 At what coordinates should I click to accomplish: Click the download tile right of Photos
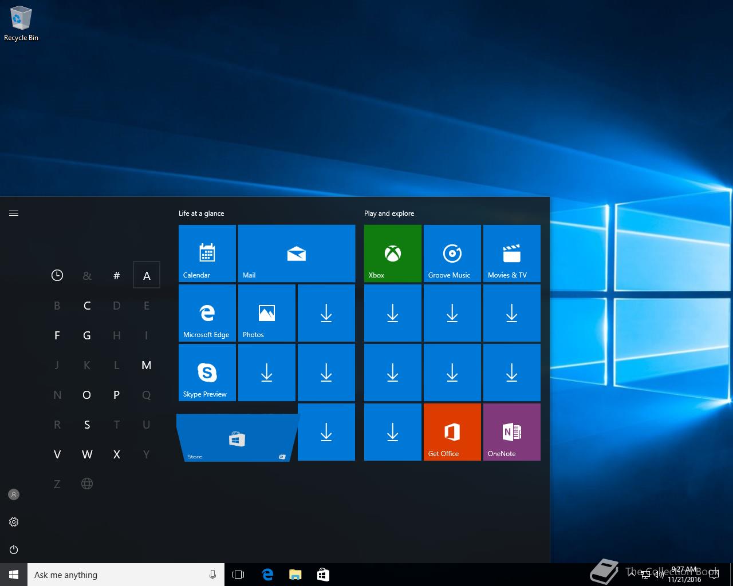click(x=326, y=313)
